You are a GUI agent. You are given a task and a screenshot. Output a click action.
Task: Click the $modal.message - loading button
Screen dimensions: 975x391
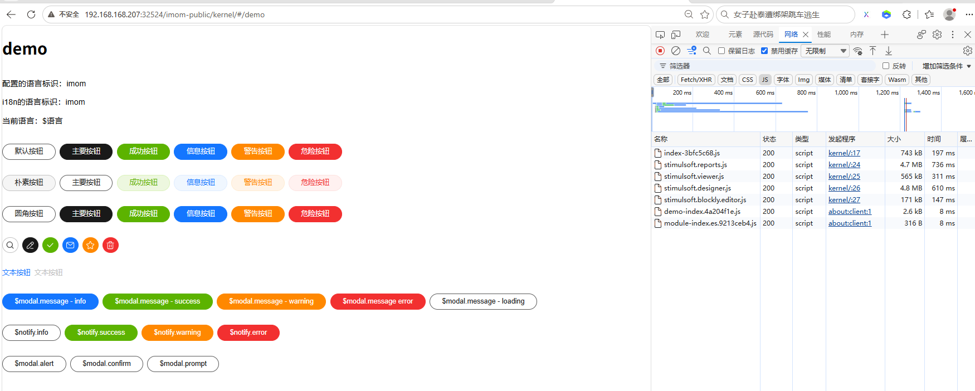pyautogui.click(x=483, y=301)
